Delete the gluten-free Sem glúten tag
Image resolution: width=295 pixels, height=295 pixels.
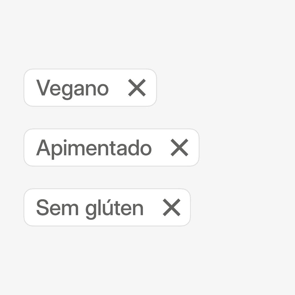(x=172, y=207)
